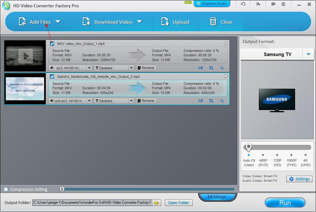
Task: Click the Upload toolbar button
Action: tap(175, 22)
